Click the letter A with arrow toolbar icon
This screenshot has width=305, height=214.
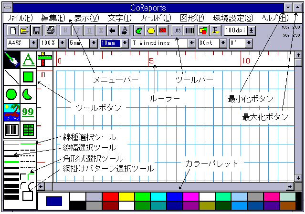pos(125,31)
